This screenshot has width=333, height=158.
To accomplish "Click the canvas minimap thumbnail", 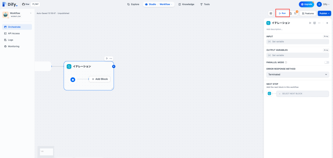I will coord(46,152).
